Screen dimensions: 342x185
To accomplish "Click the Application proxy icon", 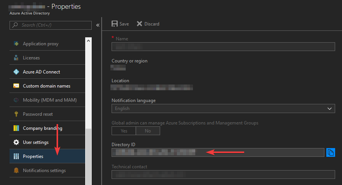I will pos(16,44).
